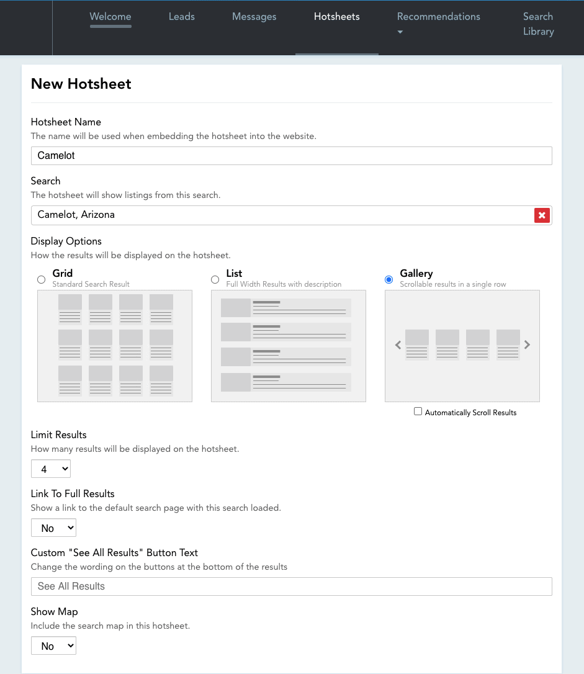Switch to the Leads tab
This screenshot has height=674, width=584.
coord(182,17)
